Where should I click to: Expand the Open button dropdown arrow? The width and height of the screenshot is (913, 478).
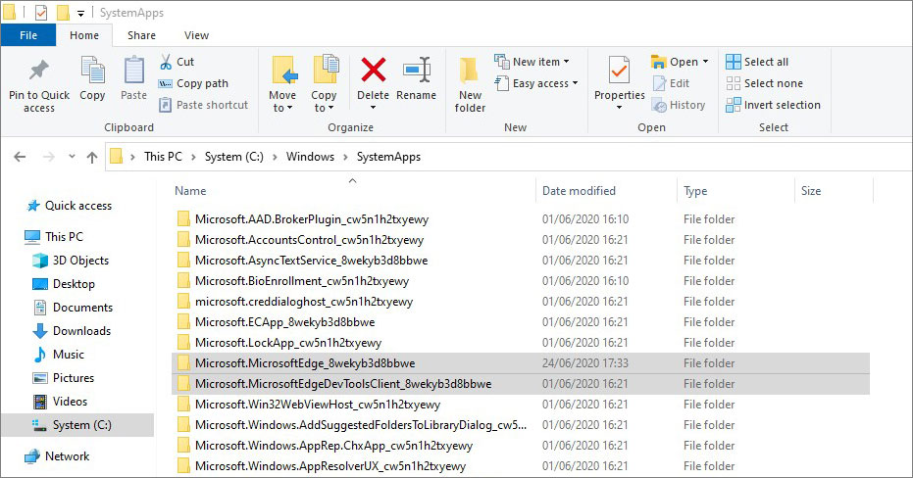[x=706, y=62]
